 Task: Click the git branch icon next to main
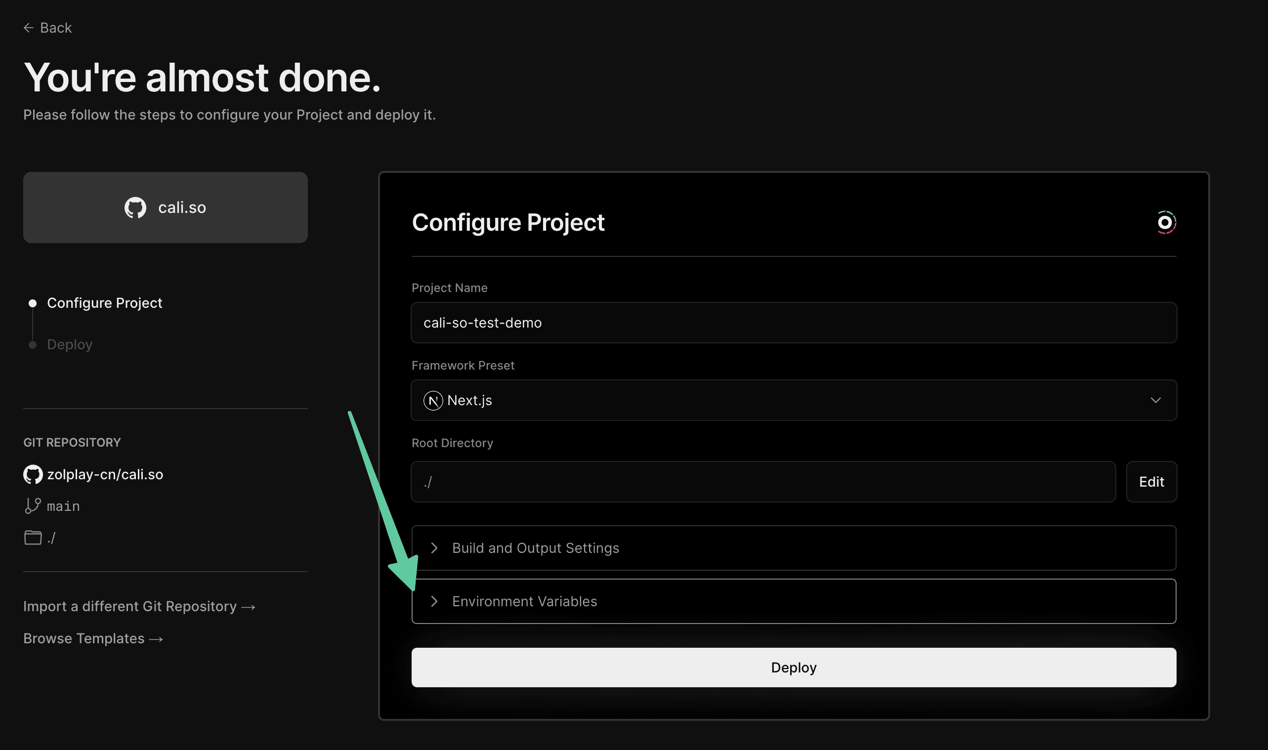33,506
